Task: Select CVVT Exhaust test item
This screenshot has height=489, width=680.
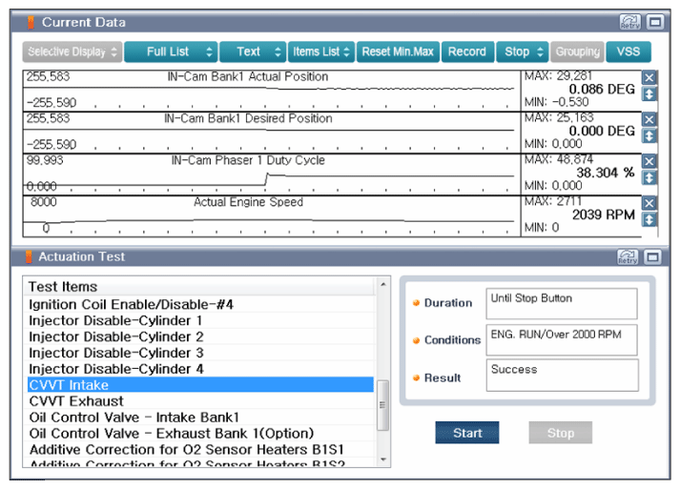Action: point(76,401)
